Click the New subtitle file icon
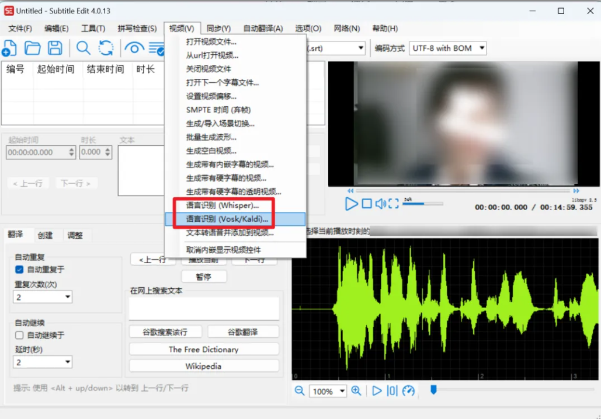Viewport: 601px width, 419px height. click(x=9, y=48)
